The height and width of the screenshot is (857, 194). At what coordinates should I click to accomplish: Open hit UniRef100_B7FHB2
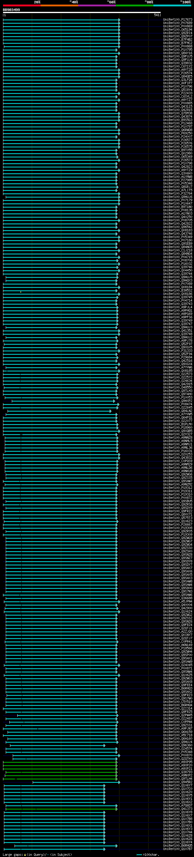click(x=178, y=40)
